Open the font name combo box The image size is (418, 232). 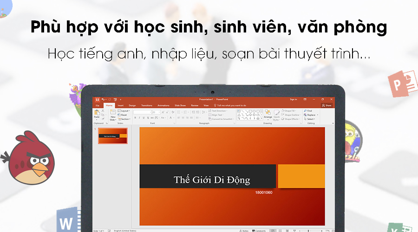(x=143, y=112)
